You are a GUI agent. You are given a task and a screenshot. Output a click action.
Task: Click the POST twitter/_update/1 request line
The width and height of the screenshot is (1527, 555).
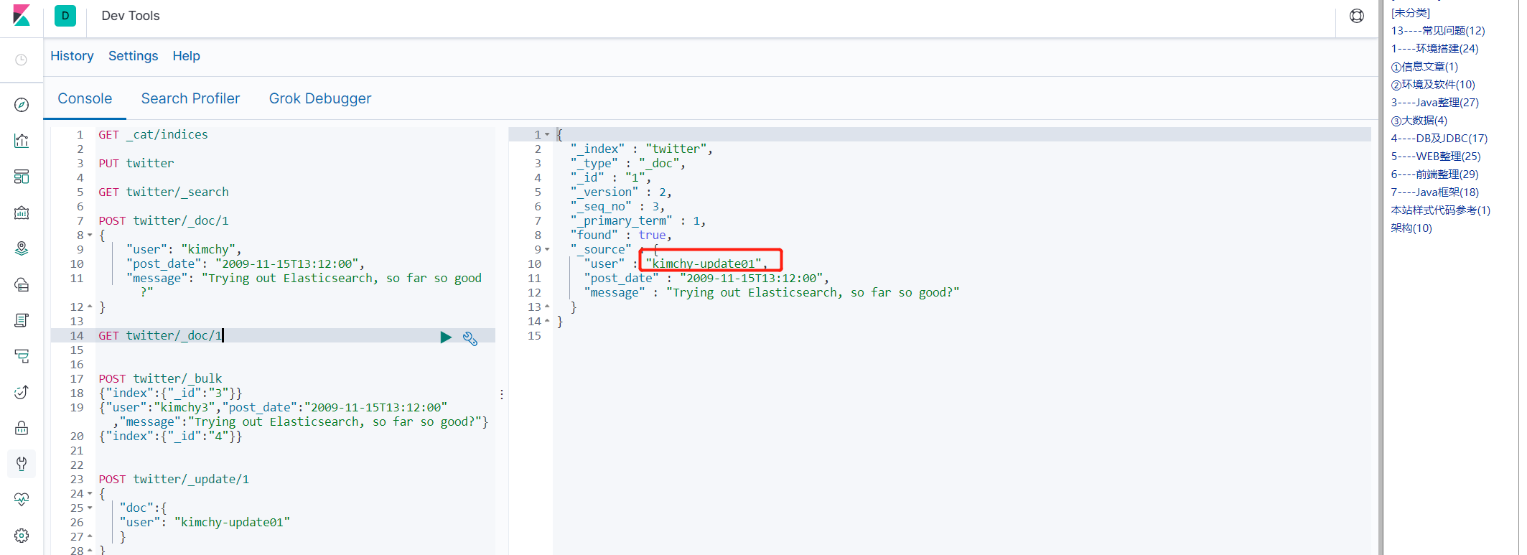(x=174, y=479)
